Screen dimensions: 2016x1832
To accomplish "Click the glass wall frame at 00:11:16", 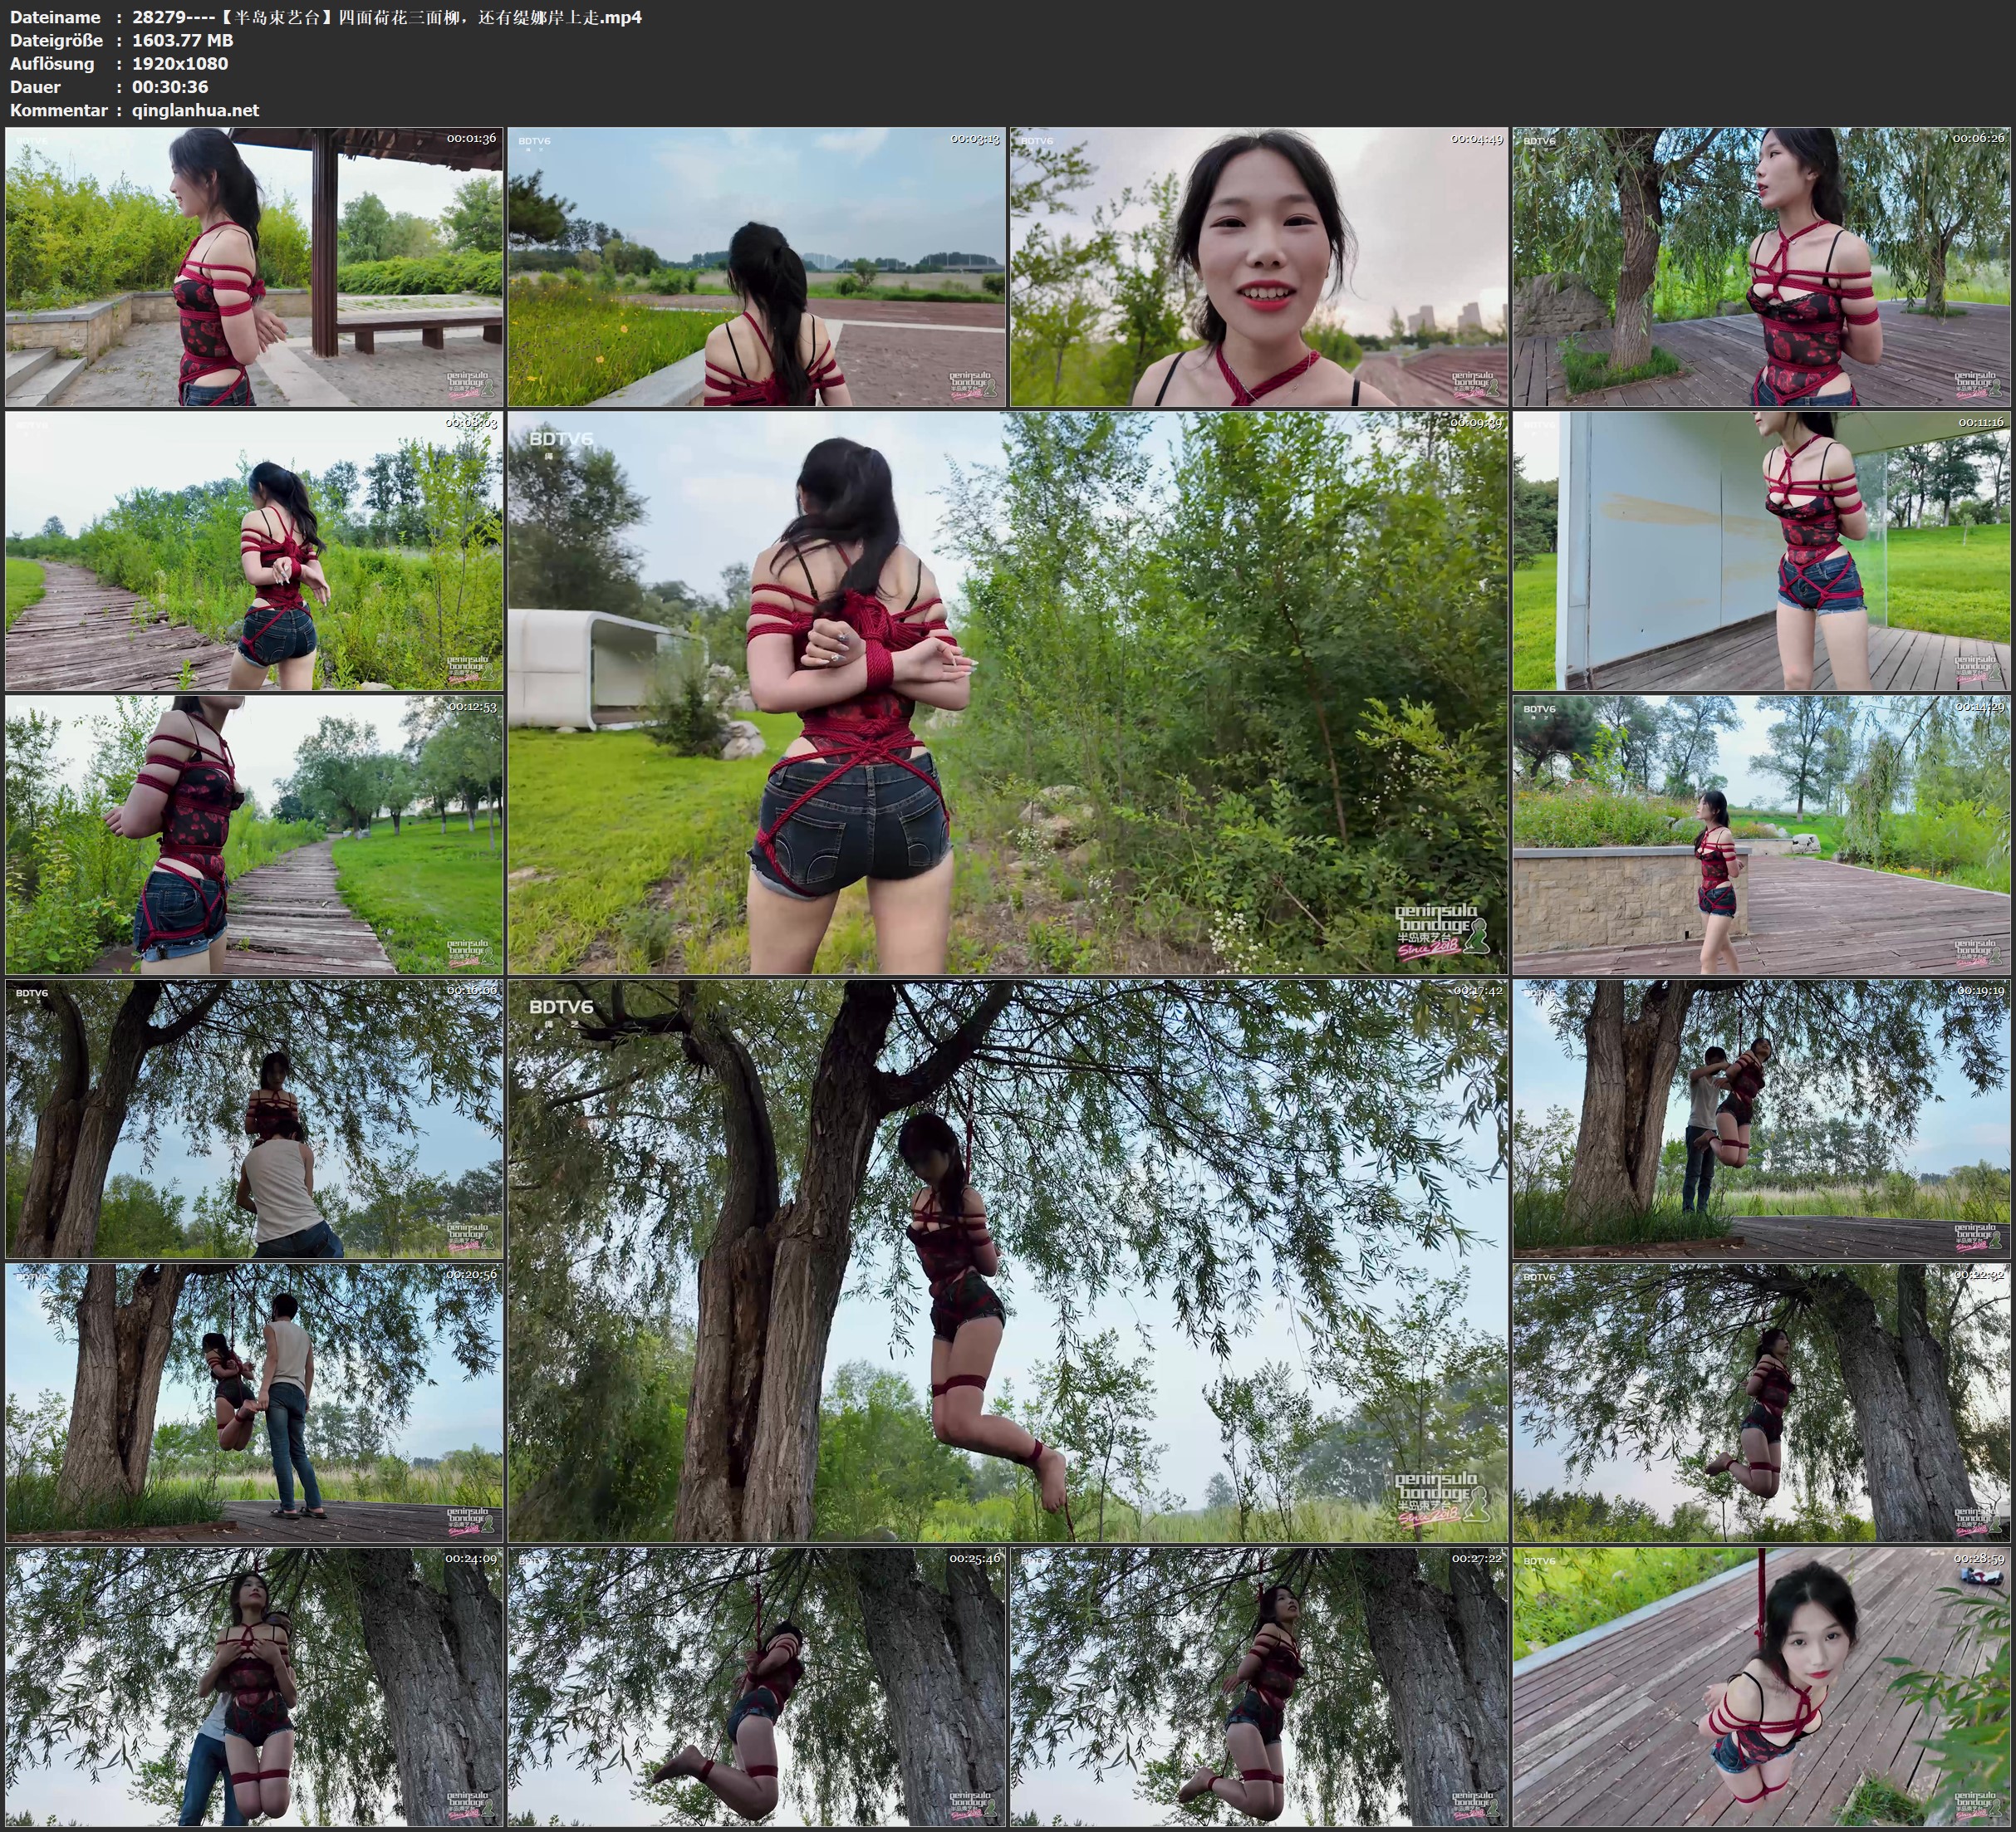I will click(1761, 551).
